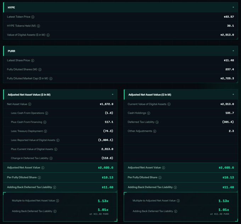Open info icon beside Fully Diluted Market Cap
This screenshot has height=224, width=241.
tap(51, 79)
